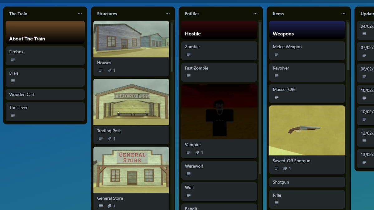The width and height of the screenshot is (374, 210).
Task: Click description icon on Melee Weapon card
Action: tap(276, 54)
